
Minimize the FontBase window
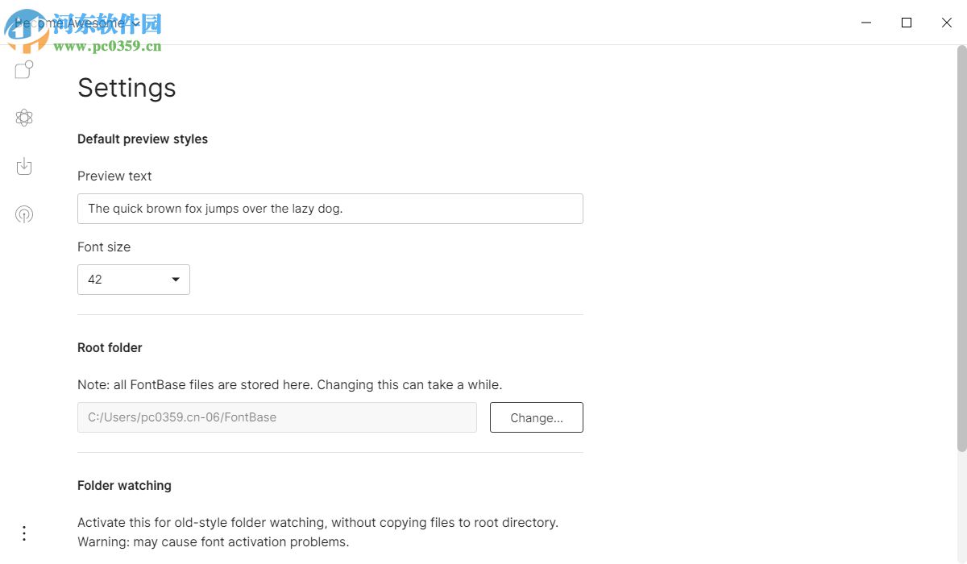click(866, 23)
